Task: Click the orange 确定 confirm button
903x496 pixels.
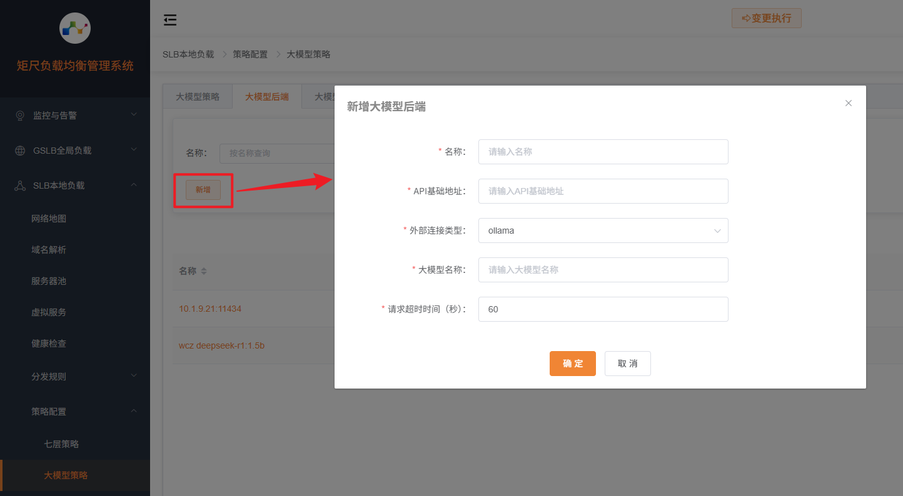Action: coord(572,363)
